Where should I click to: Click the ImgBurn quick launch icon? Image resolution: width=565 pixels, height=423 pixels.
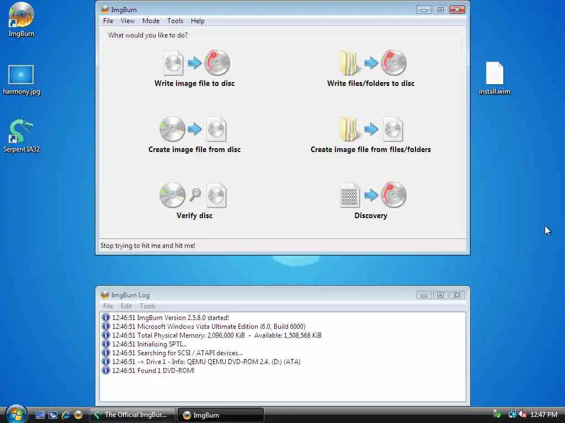[78, 415]
